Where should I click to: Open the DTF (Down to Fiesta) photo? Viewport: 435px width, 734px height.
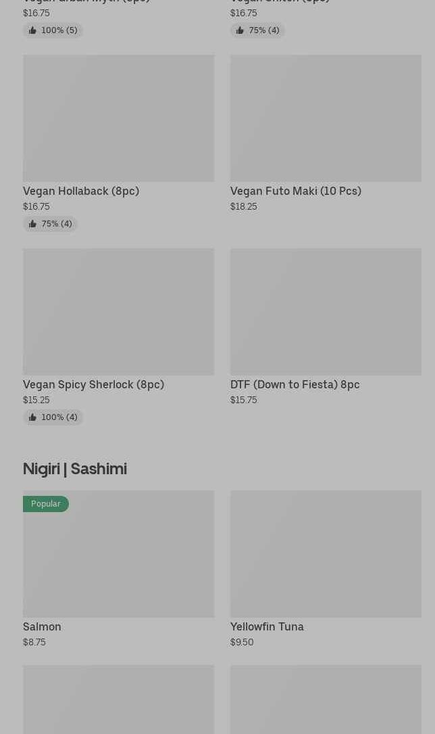[x=326, y=312]
